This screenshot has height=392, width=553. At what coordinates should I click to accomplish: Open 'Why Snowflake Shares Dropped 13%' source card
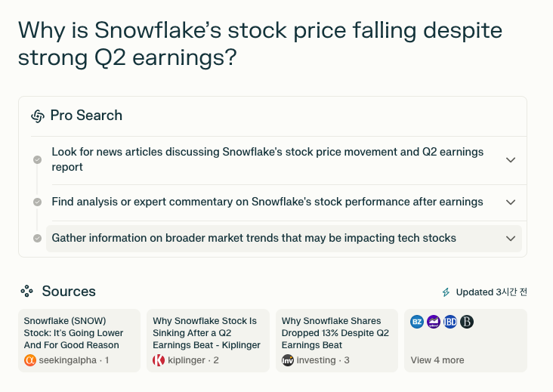pyautogui.click(x=337, y=341)
